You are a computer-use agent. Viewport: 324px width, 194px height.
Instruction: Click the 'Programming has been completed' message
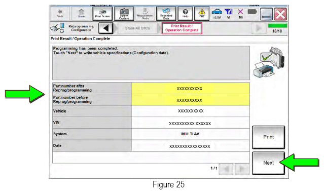85,48
